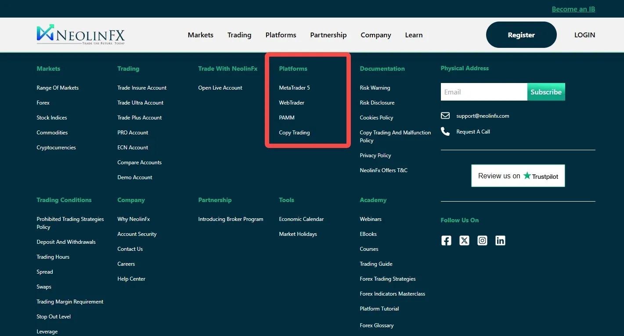
Task: Open the WebTrader link
Action: coord(292,103)
